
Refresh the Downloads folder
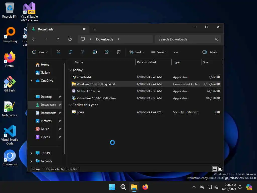click(x=70, y=39)
